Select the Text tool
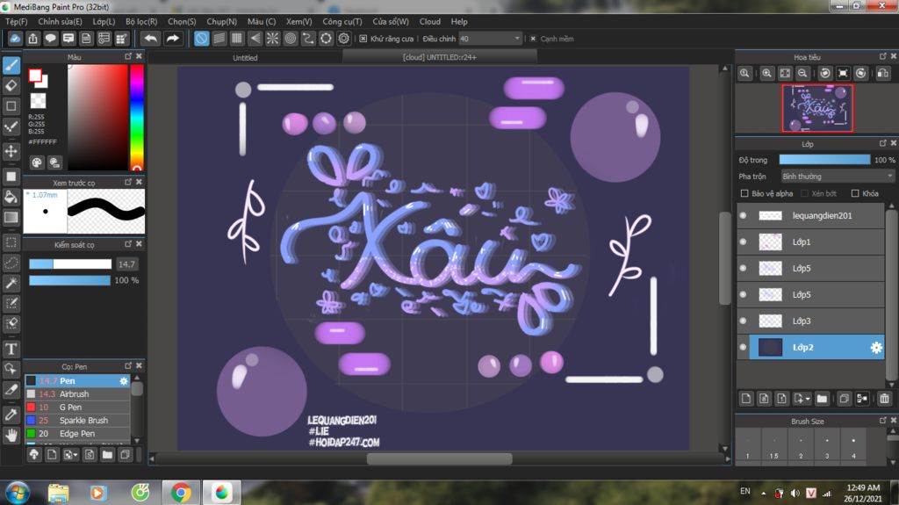Image resolution: width=899 pixels, height=505 pixels. click(11, 349)
